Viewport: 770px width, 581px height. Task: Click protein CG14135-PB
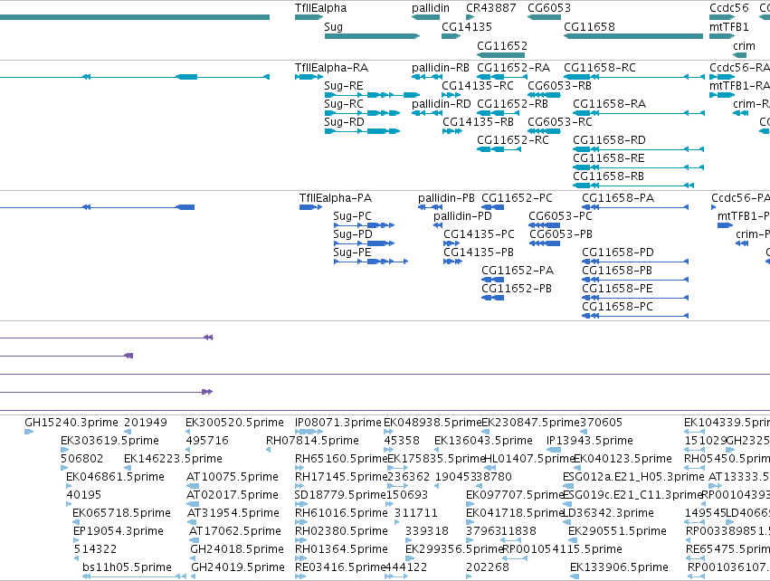click(479, 252)
